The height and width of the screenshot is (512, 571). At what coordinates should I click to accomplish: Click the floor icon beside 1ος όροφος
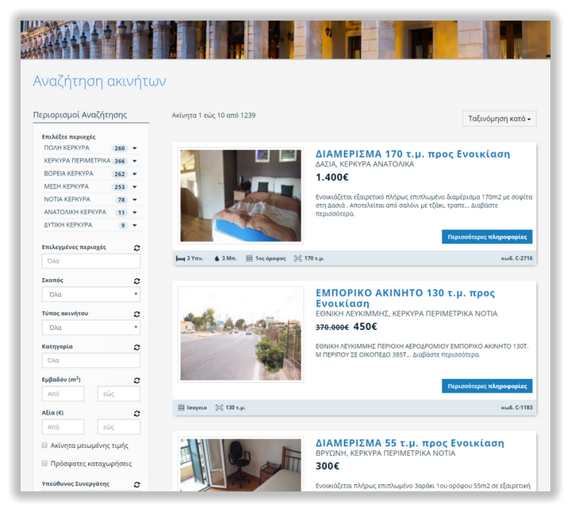pyautogui.click(x=249, y=258)
